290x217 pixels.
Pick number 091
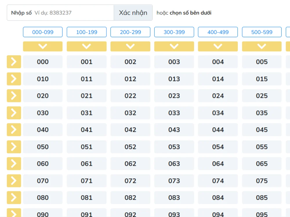pyautogui.click(x=86, y=213)
